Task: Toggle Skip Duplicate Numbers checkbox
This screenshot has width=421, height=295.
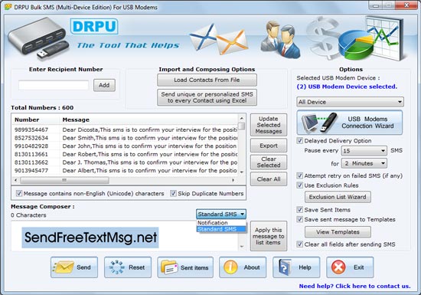Action: (x=173, y=193)
